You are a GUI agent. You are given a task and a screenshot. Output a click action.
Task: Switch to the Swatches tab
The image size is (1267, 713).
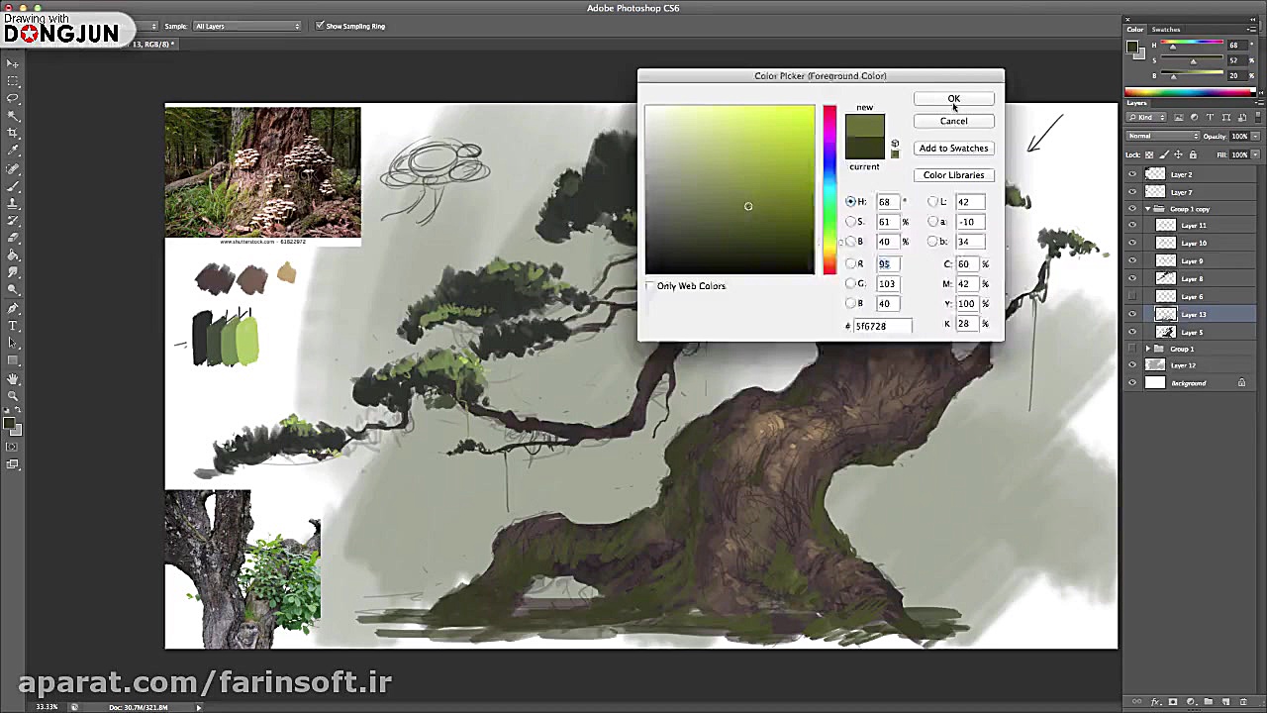[1166, 30]
